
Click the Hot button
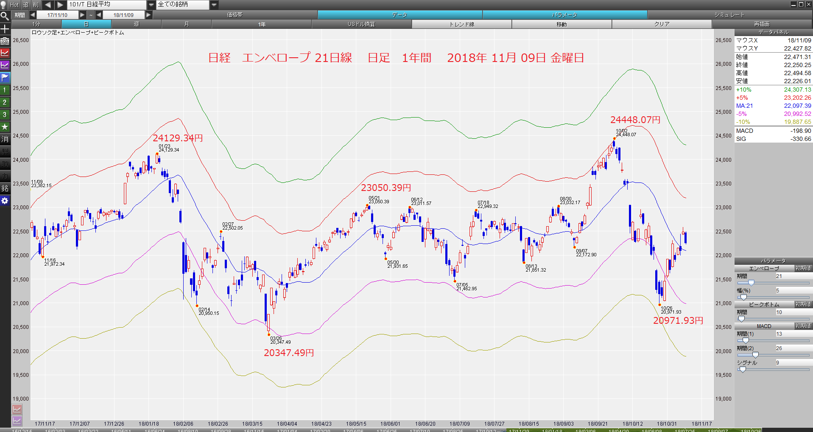point(14,5)
